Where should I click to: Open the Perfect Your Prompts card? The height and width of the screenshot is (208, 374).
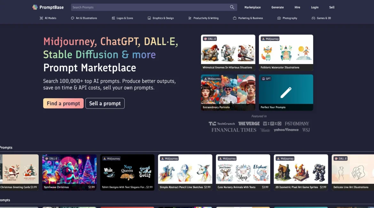(x=286, y=92)
